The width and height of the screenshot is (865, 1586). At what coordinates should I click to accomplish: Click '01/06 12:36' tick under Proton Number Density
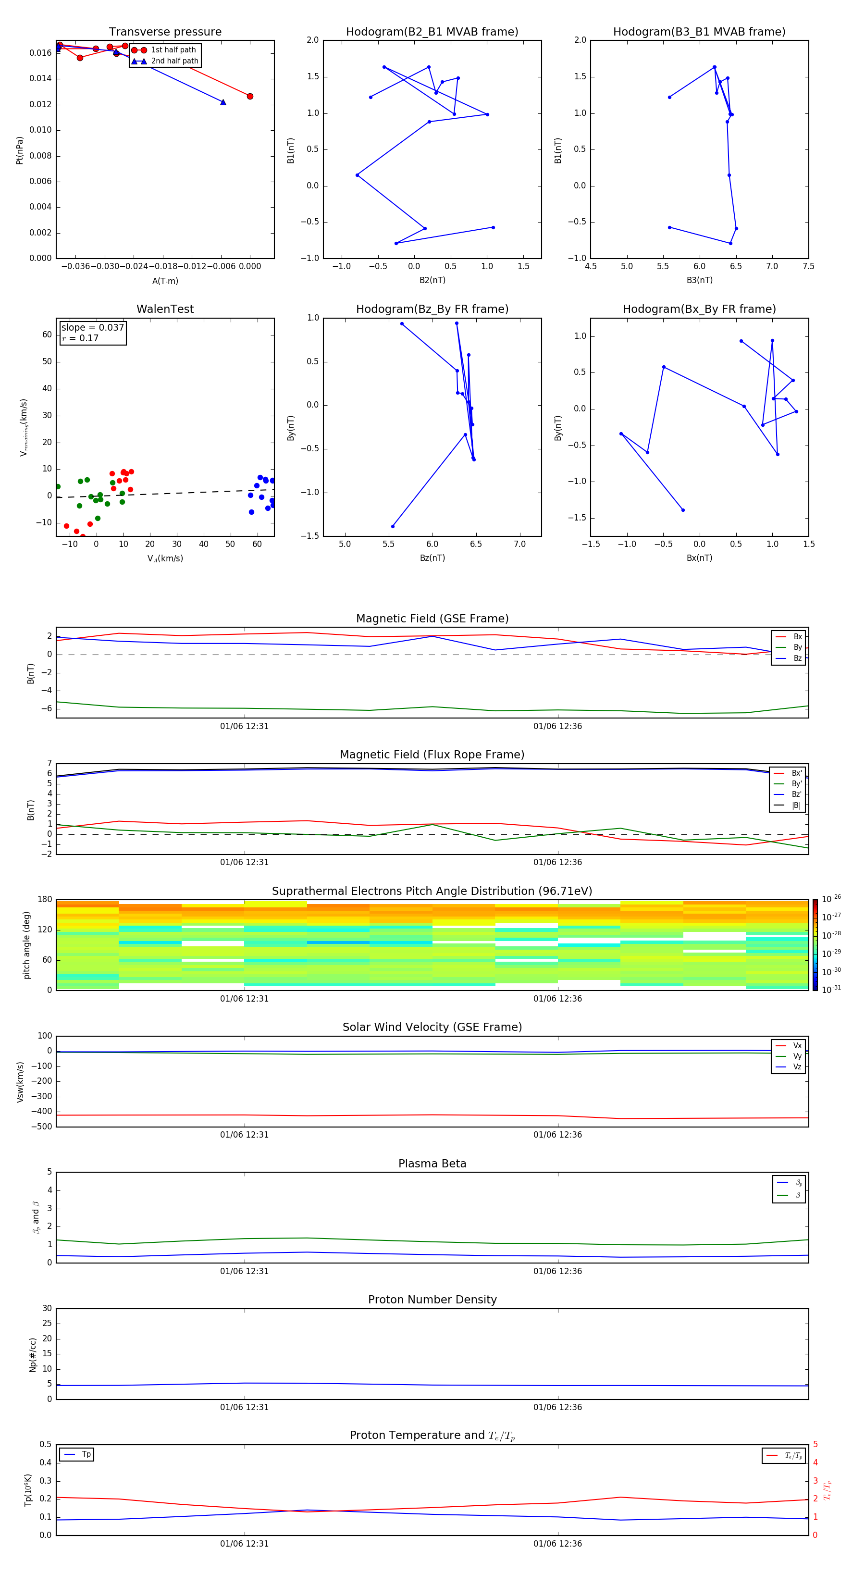coord(558,1407)
